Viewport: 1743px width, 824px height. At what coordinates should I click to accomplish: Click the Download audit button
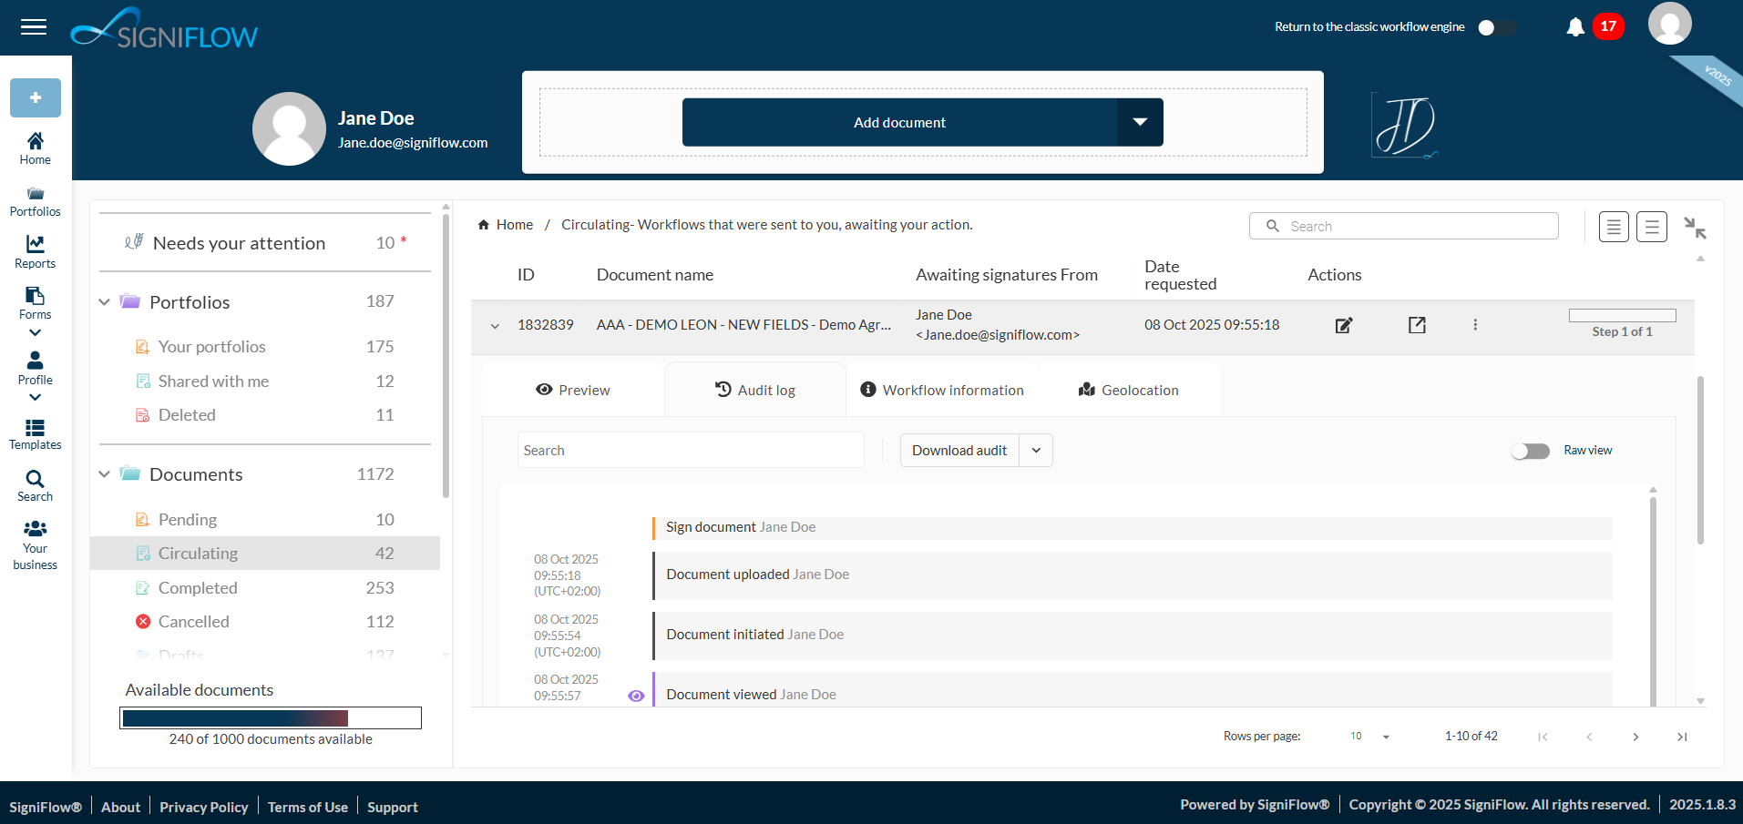tap(959, 450)
